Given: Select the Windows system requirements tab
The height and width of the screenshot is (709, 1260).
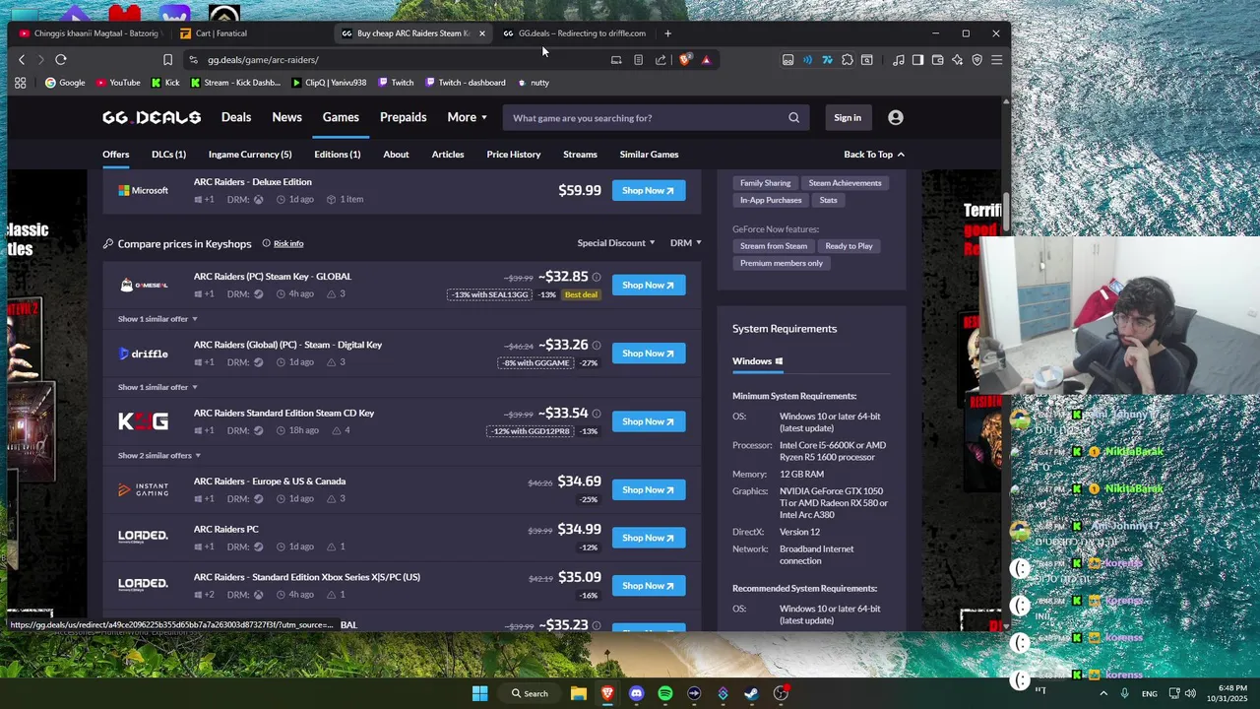Looking at the screenshot, I should tap(758, 361).
